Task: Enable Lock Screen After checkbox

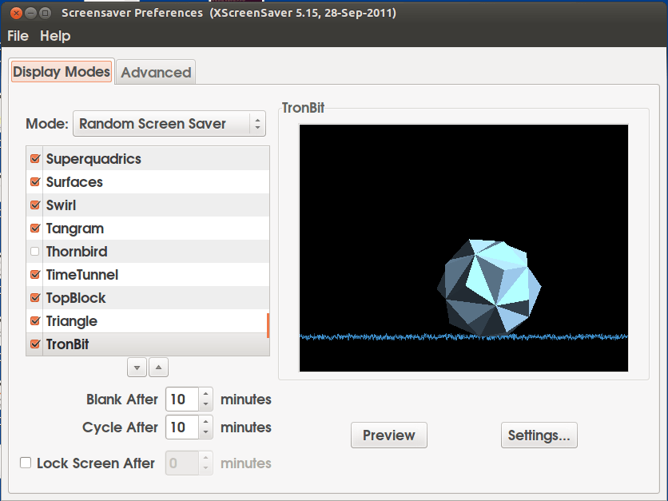Action: pos(26,463)
